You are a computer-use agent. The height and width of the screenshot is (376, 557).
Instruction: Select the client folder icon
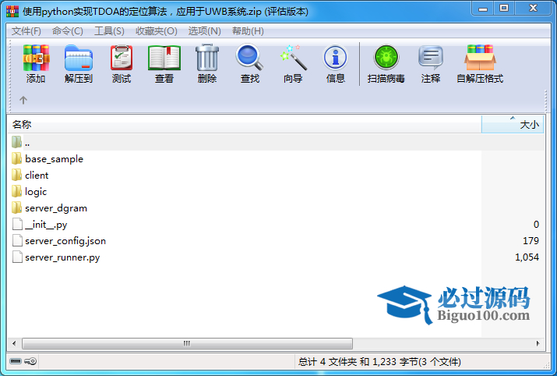(x=16, y=175)
